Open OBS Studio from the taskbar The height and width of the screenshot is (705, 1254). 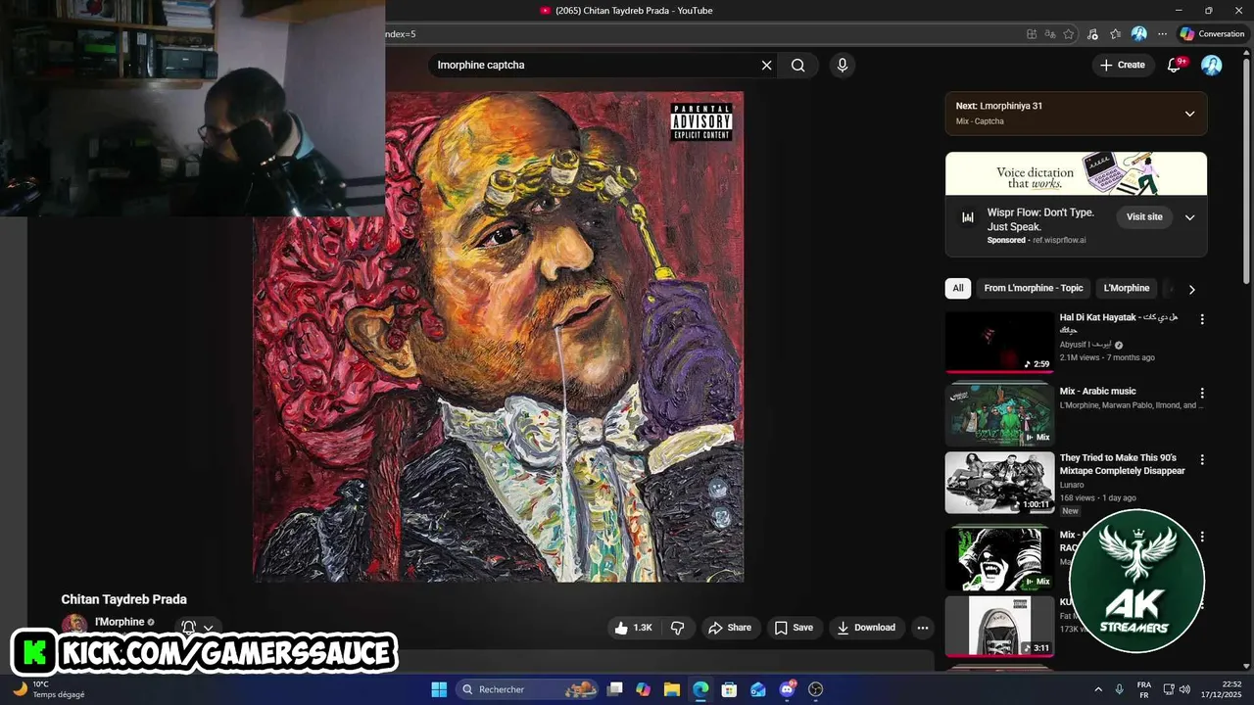(815, 689)
